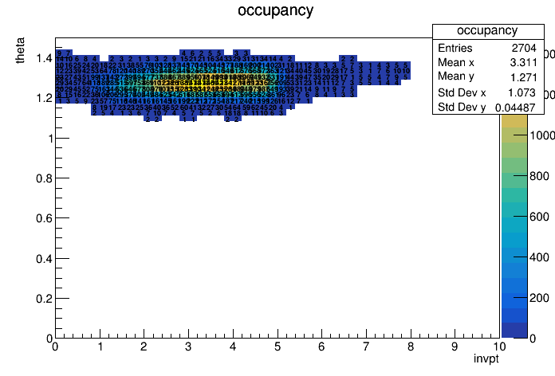This screenshot has height=376, width=555.
Task: Click the x-axis tick label "7"
Action: 366,347
